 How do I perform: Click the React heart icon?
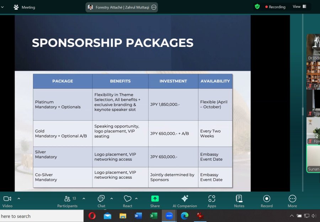[x=127, y=199]
